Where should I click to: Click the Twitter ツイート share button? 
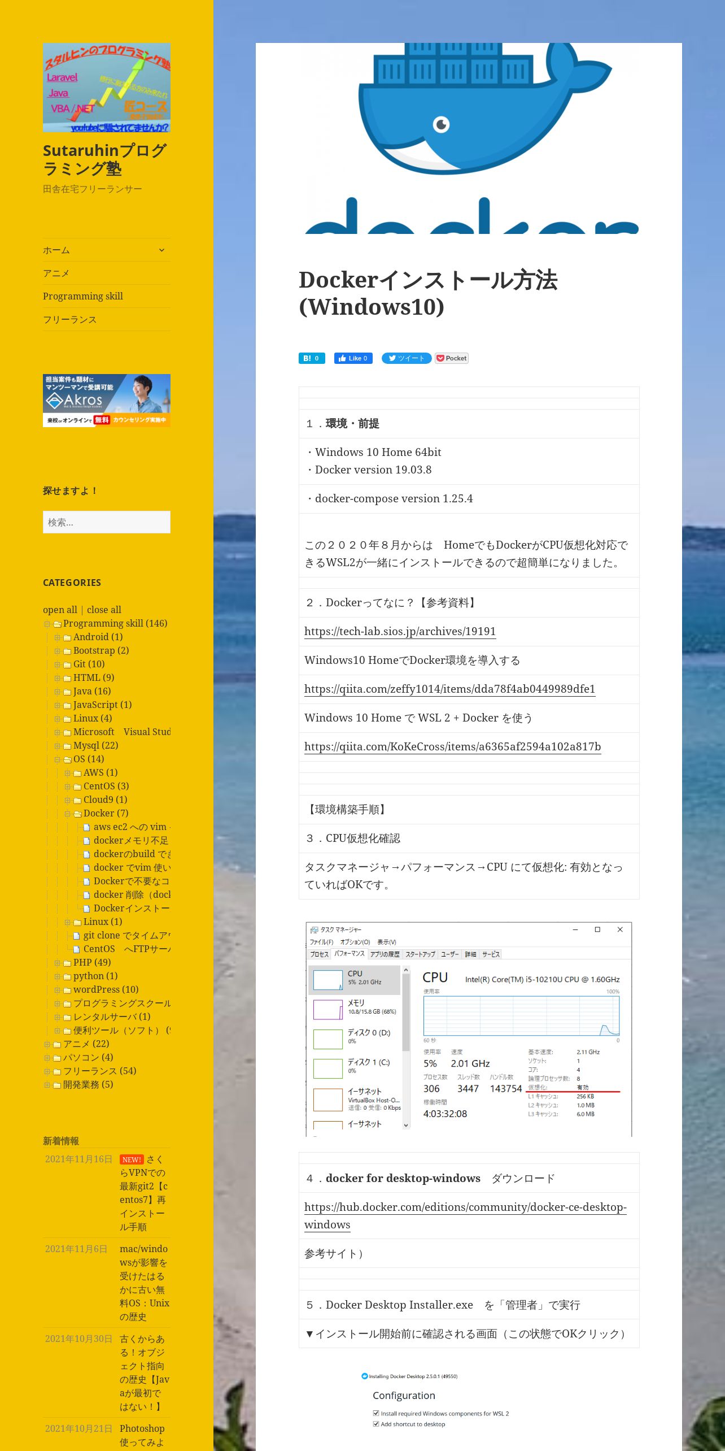[407, 358]
